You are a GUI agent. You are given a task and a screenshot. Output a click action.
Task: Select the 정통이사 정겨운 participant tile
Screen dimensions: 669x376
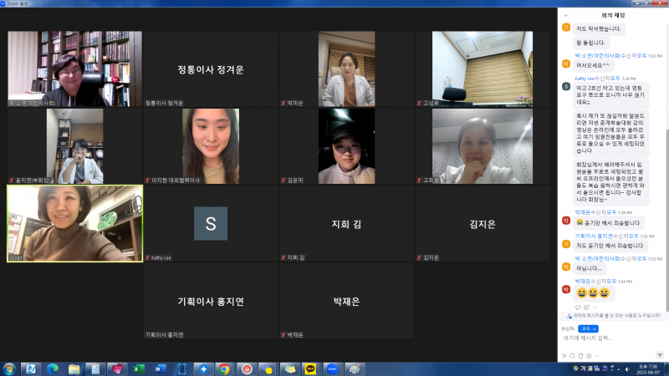[211, 69]
